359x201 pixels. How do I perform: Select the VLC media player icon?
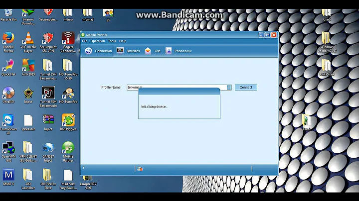point(28,42)
